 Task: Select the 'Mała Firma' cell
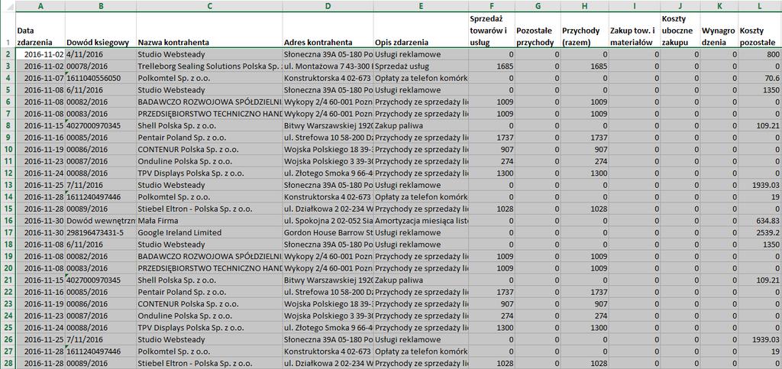click(x=209, y=220)
